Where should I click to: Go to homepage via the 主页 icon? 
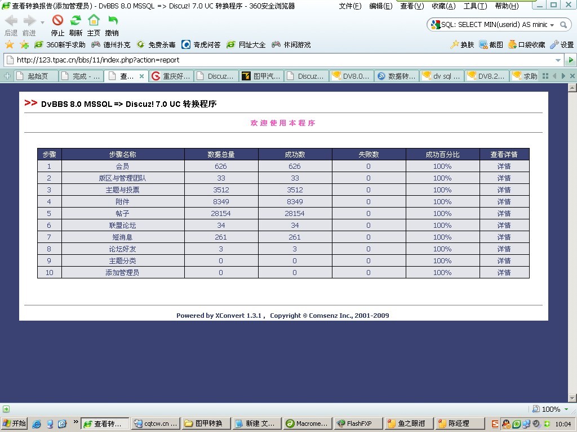pos(94,20)
